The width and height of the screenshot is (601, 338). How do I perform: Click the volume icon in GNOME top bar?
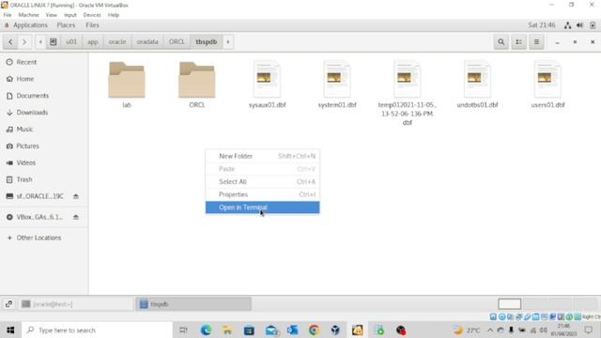(580, 25)
